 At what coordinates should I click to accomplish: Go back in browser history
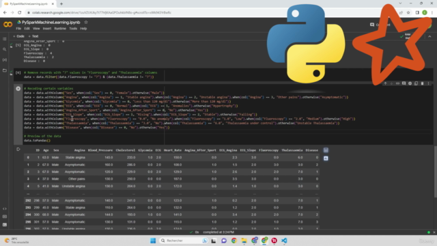pyautogui.click(x=5, y=12)
